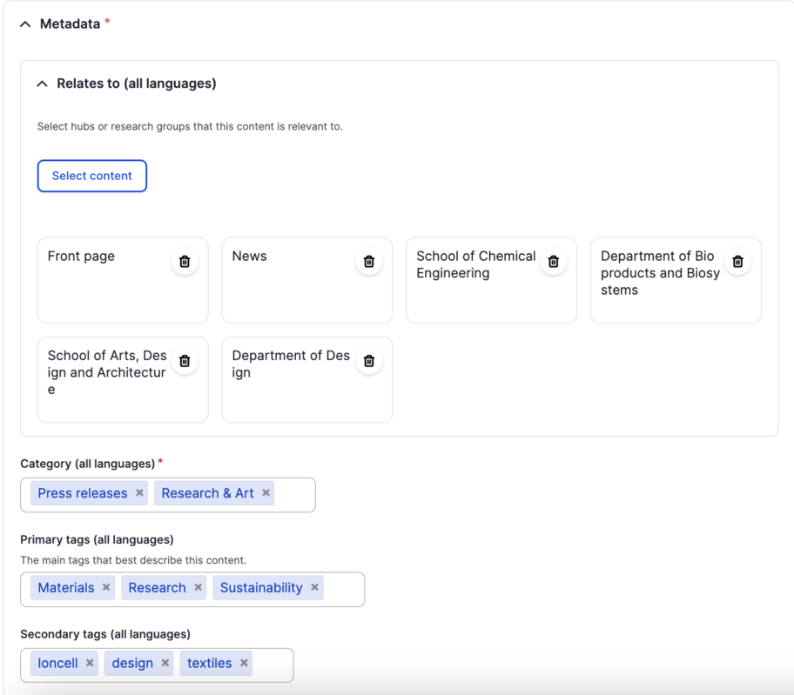
Task: Remove School of Arts, Design and Architecture
Action: (185, 361)
